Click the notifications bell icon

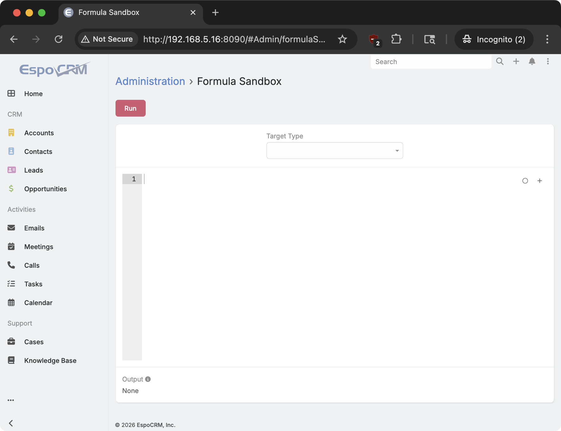pos(532,61)
